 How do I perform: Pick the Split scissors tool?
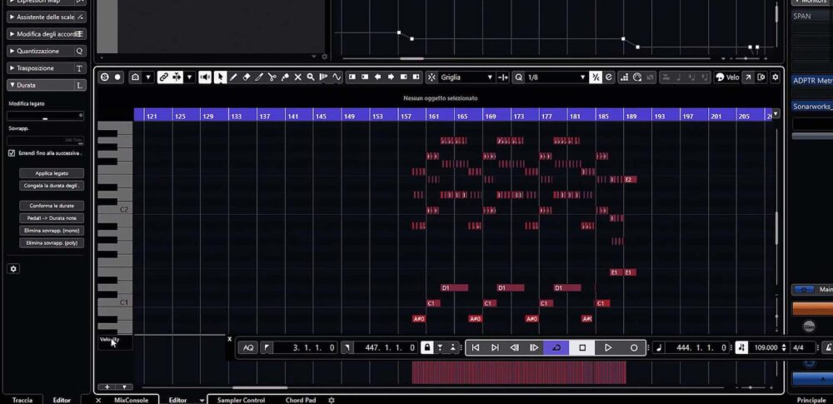(272, 77)
